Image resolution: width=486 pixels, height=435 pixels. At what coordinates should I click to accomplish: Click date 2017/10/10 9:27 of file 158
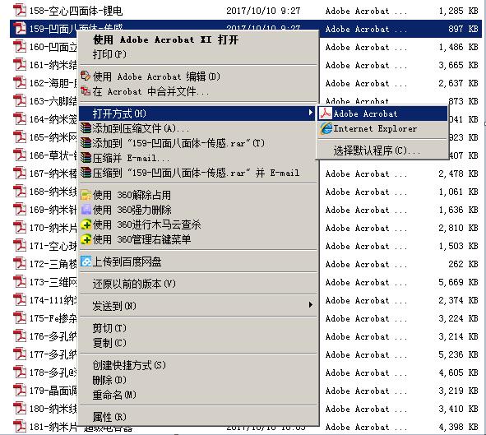(263, 11)
